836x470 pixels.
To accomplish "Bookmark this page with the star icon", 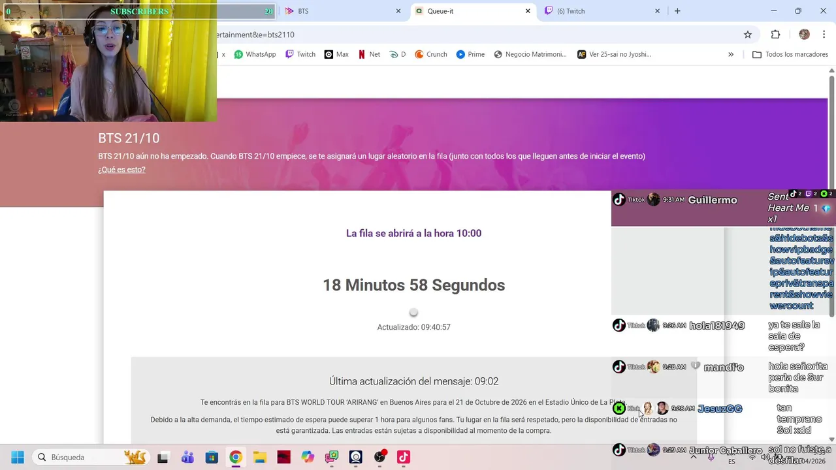I will [x=748, y=35].
